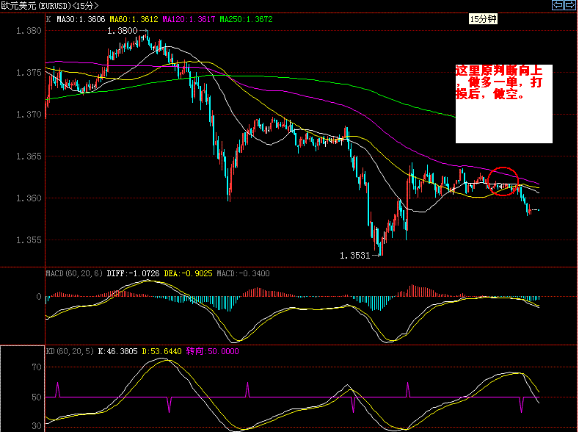This screenshot has width=579, height=432.
Task: Select the MA250:1.3672 indicator label
Action: 246,19
